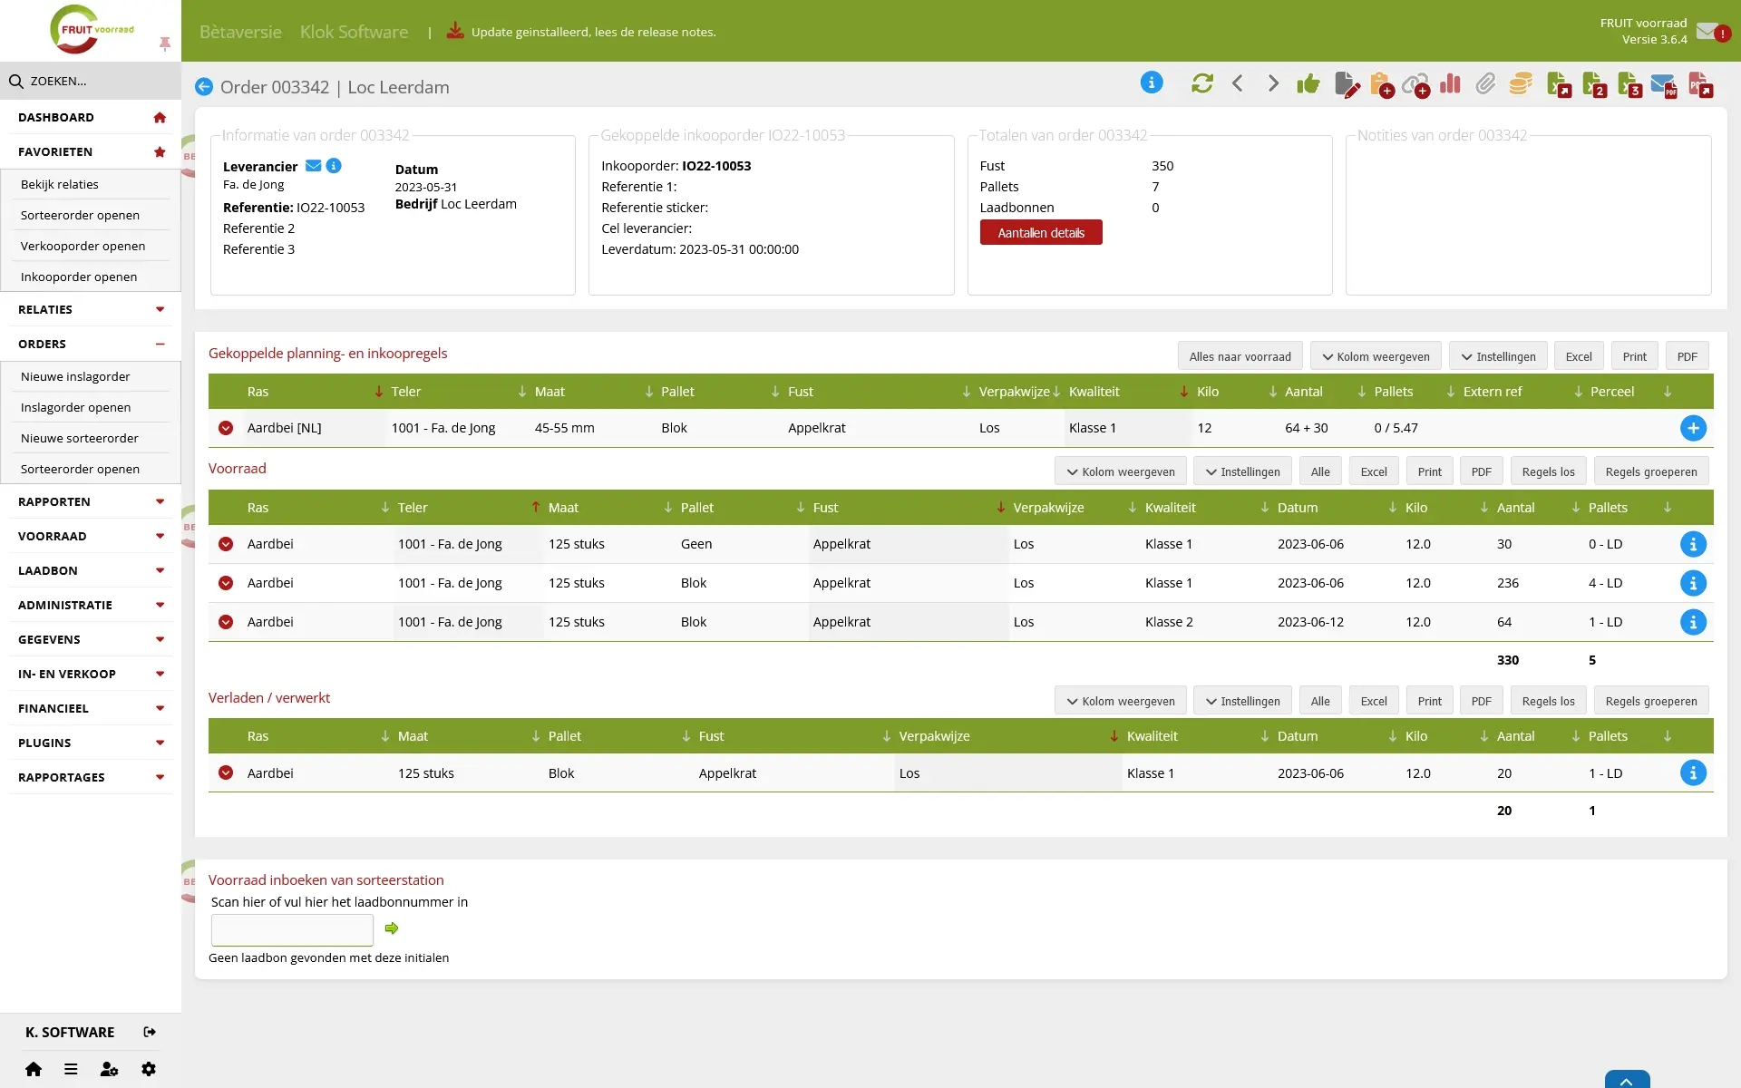Go to next order with right chevron
Image resolution: width=1741 pixels, height=1088 pixels.
point(1273,83)
